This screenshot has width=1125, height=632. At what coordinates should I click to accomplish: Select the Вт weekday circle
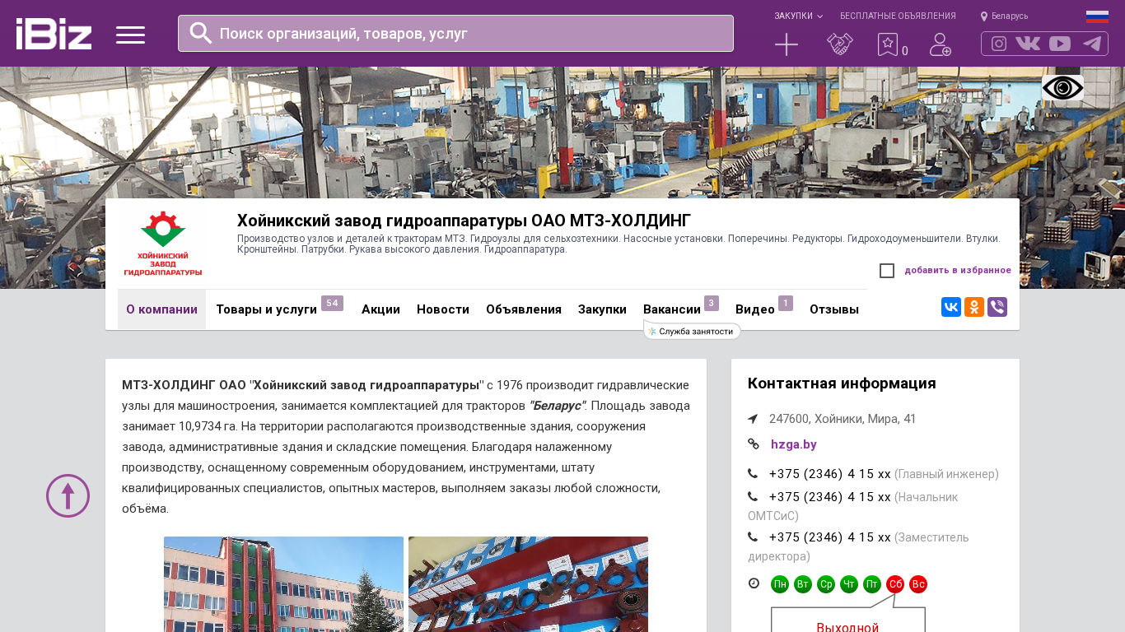click(803, 584)
